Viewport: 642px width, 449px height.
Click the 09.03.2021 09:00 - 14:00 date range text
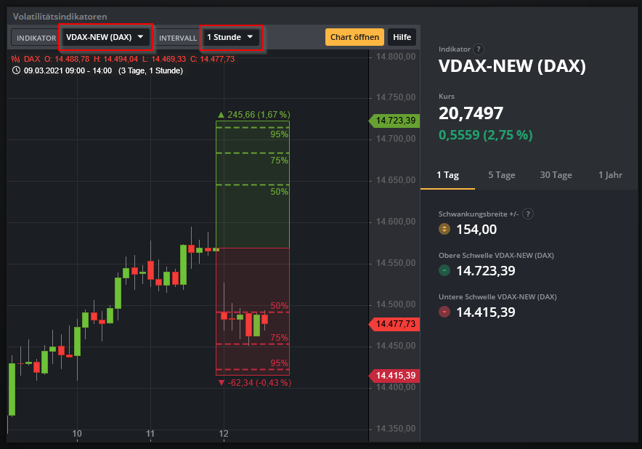68,70
